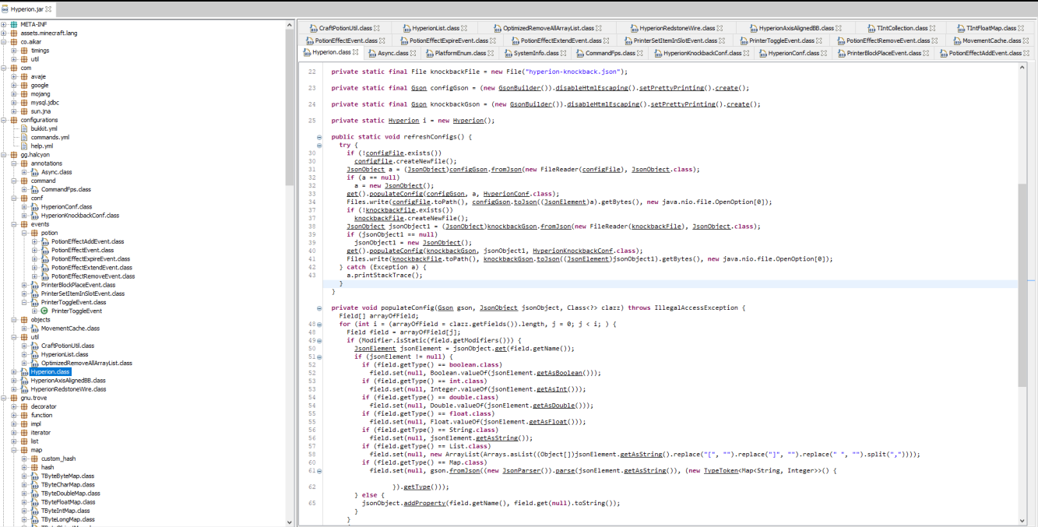Collapse the configurations node
Viewport: 1038px width, 527px height.
tap(4, 120)
